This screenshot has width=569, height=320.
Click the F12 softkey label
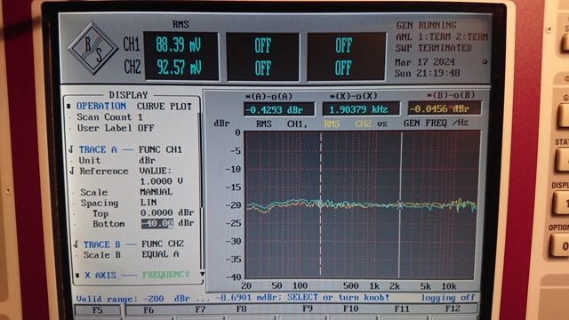pyautogui.click(x=453, y=308)
